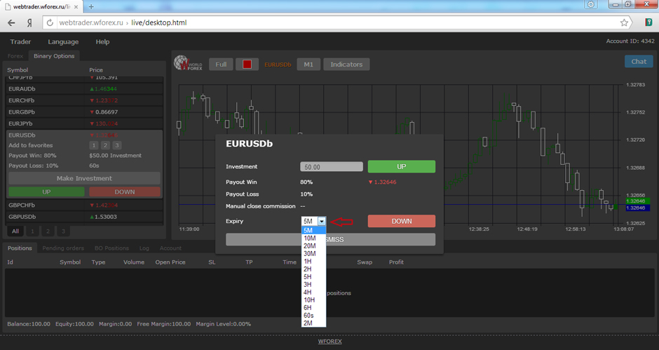Toggle the Expiry dropdown arrow
The width and height of the screenshot is (659, 350).
(x=322, y=221)
